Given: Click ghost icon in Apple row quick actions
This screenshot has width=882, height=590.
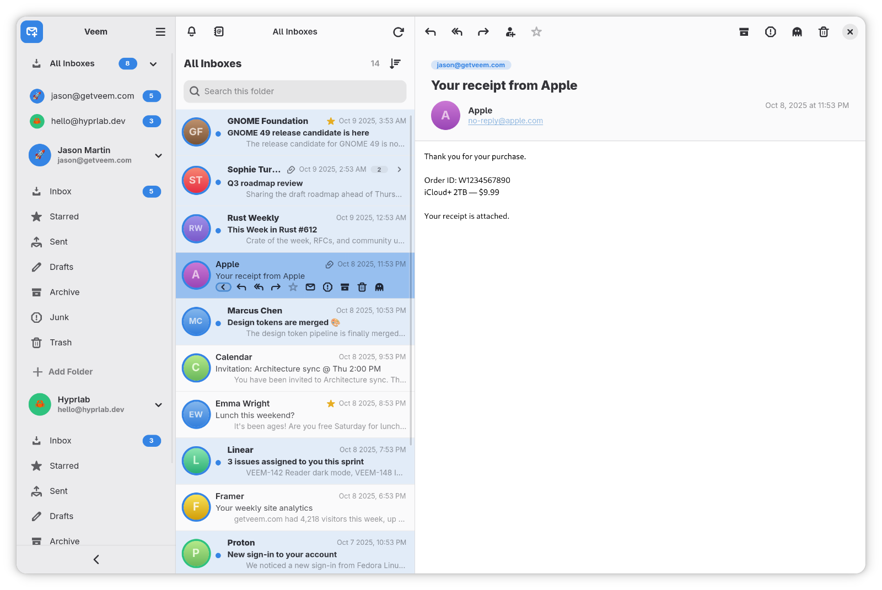Looking at the screenshot, I should coord(379,287).
